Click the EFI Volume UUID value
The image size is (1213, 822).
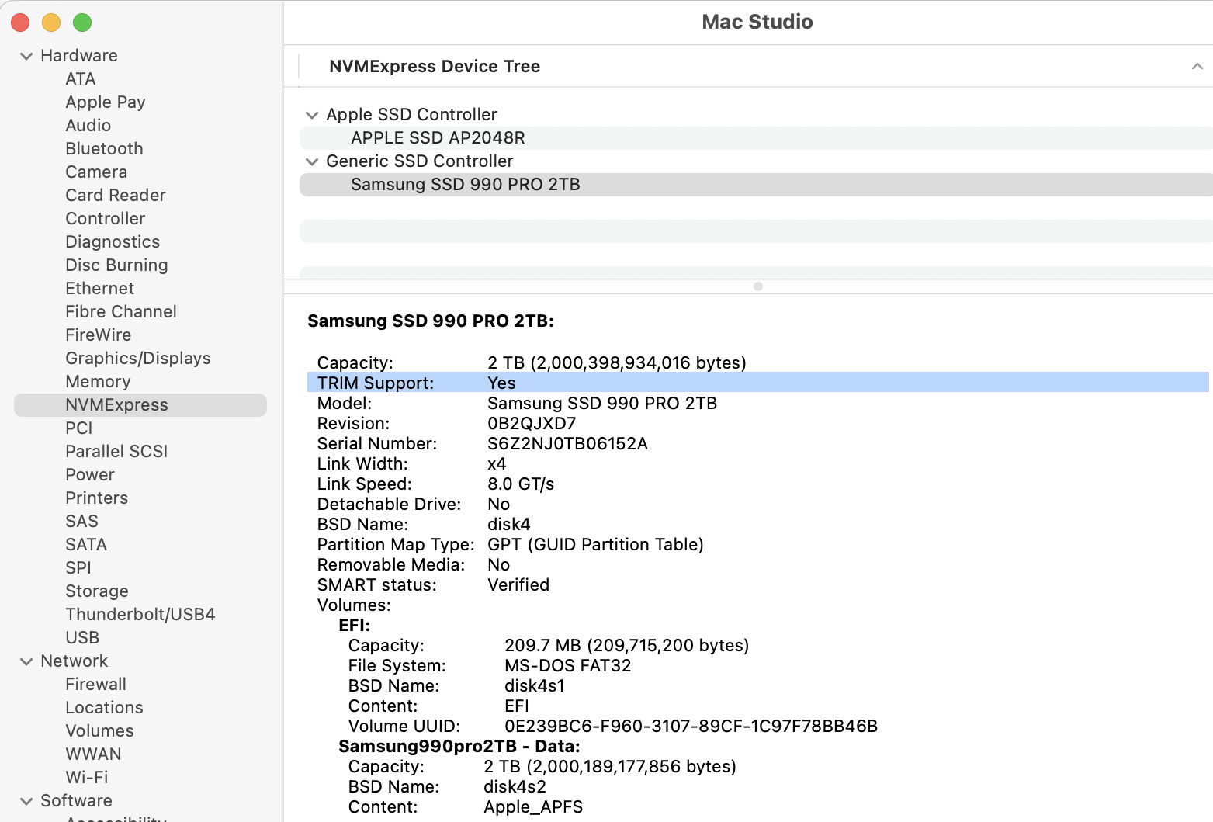click(691, 727)
